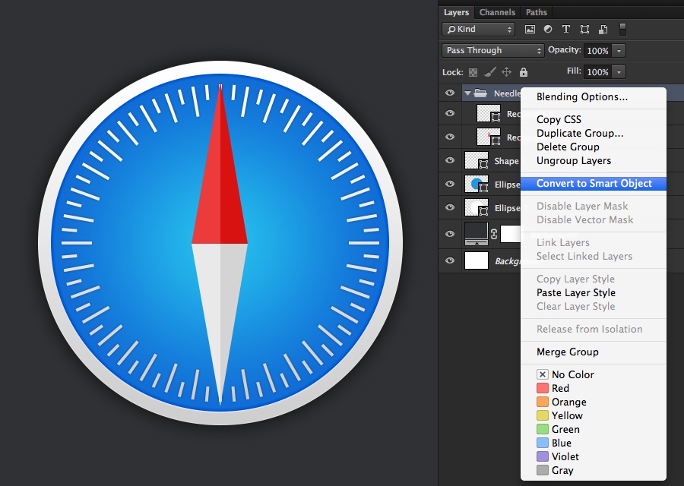Click the Fill 100% field
Screen dimensions: 684x486
(x=597, y=72)
